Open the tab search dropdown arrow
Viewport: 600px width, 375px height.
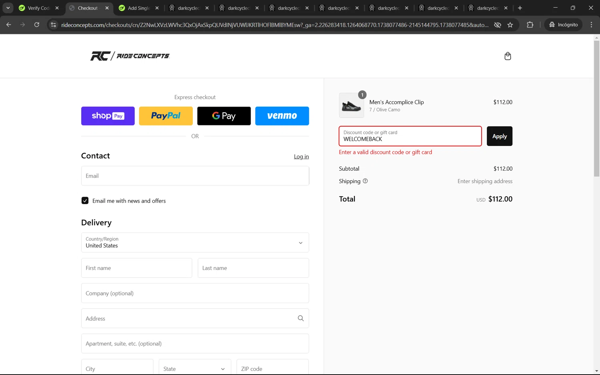8,8
